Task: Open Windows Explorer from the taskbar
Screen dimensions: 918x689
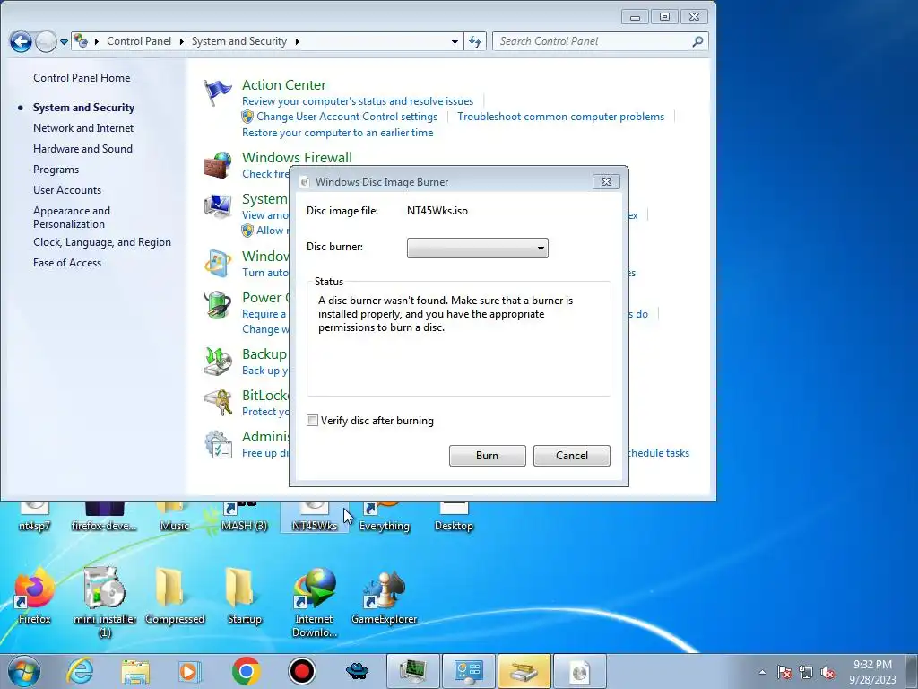Action: coord(135,671)
